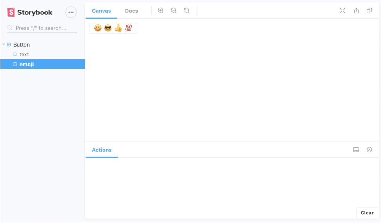The image size is (381, 224).
Task: Click the text story bookmark icon
Action: click(15, 54)
